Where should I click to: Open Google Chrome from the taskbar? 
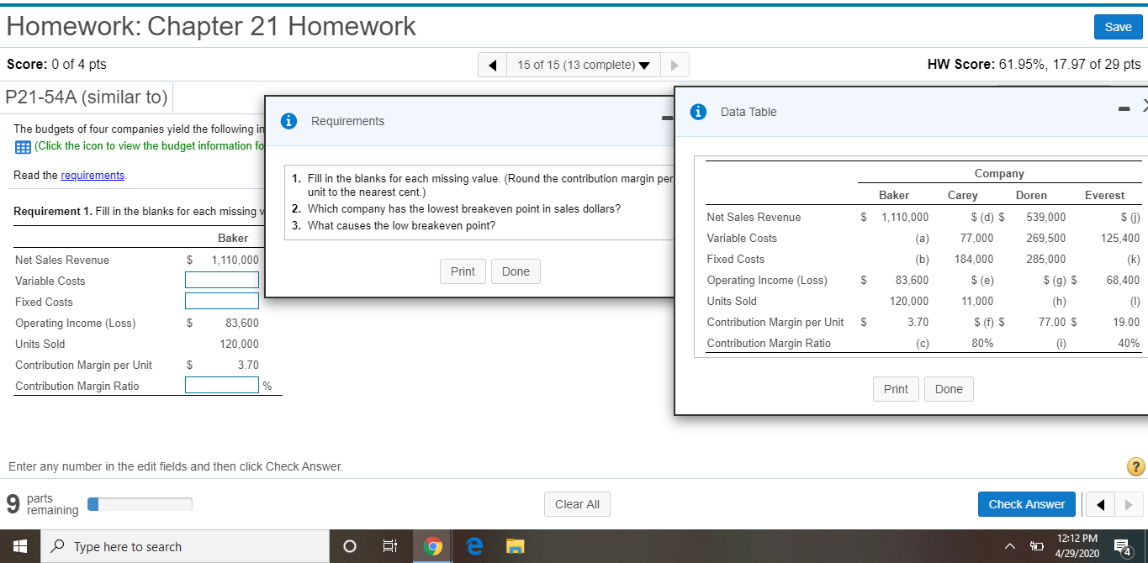[x=432, y=546]
